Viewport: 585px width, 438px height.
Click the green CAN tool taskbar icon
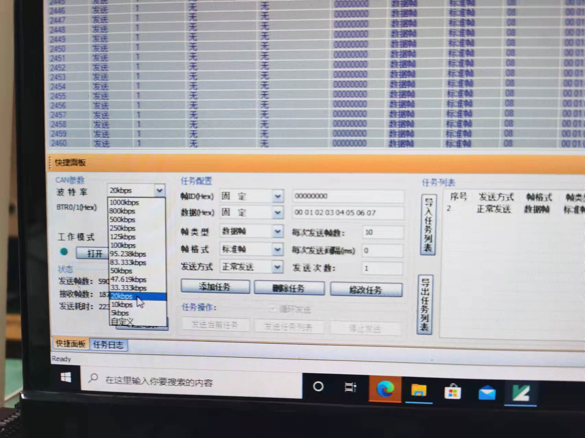(x=521, y=393)
